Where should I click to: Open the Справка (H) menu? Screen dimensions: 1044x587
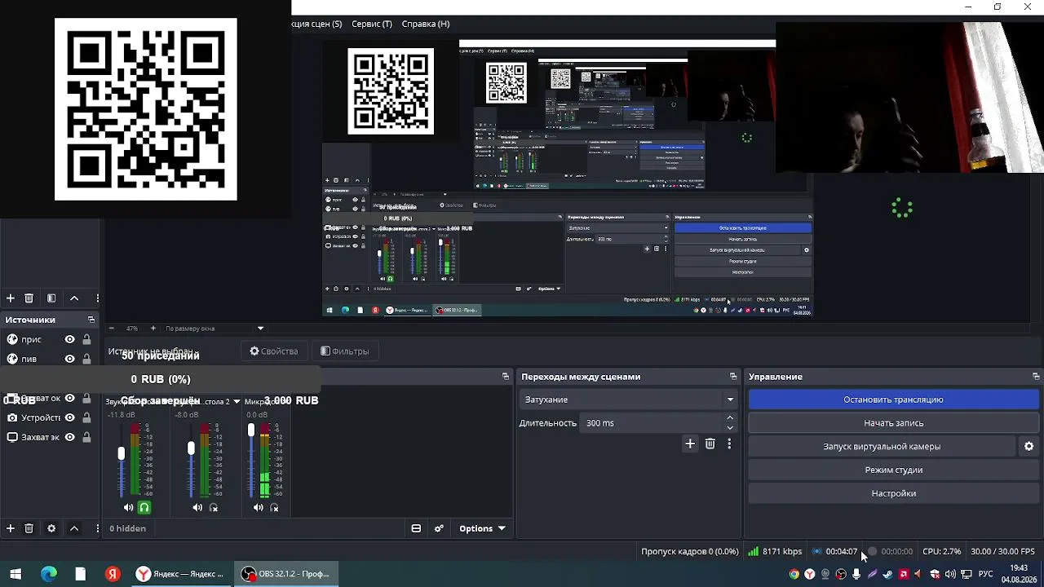coord(426,24)
